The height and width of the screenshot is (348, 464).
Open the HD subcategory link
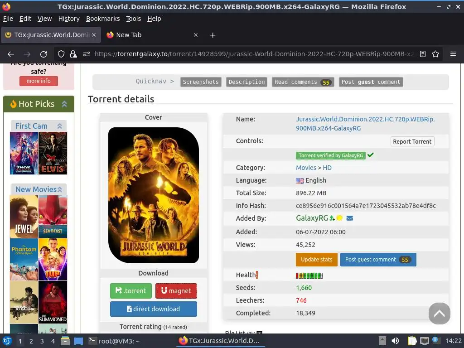[327, 168]
